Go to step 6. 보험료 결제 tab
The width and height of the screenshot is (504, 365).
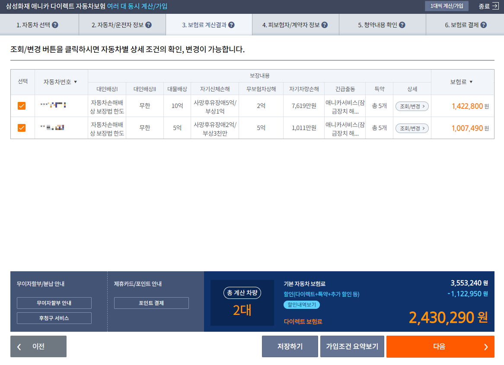pyautogui.click(x=465, y=25)
